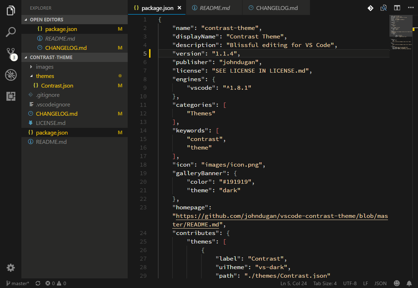
Task: Open the errors and warnings count
Action: click(x=56, y=283)
